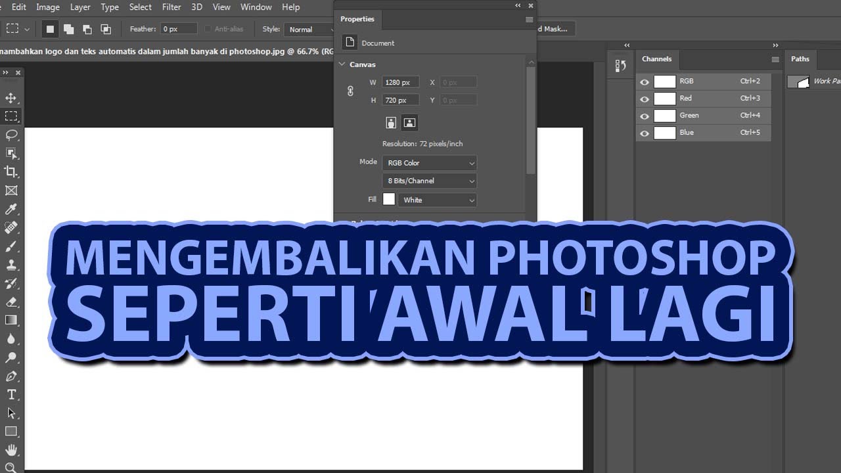Image resolution: width=841 pixels, height=473 pixels.
Task: Collapse the Properties panel with double arrows
Action: [518, 5]
